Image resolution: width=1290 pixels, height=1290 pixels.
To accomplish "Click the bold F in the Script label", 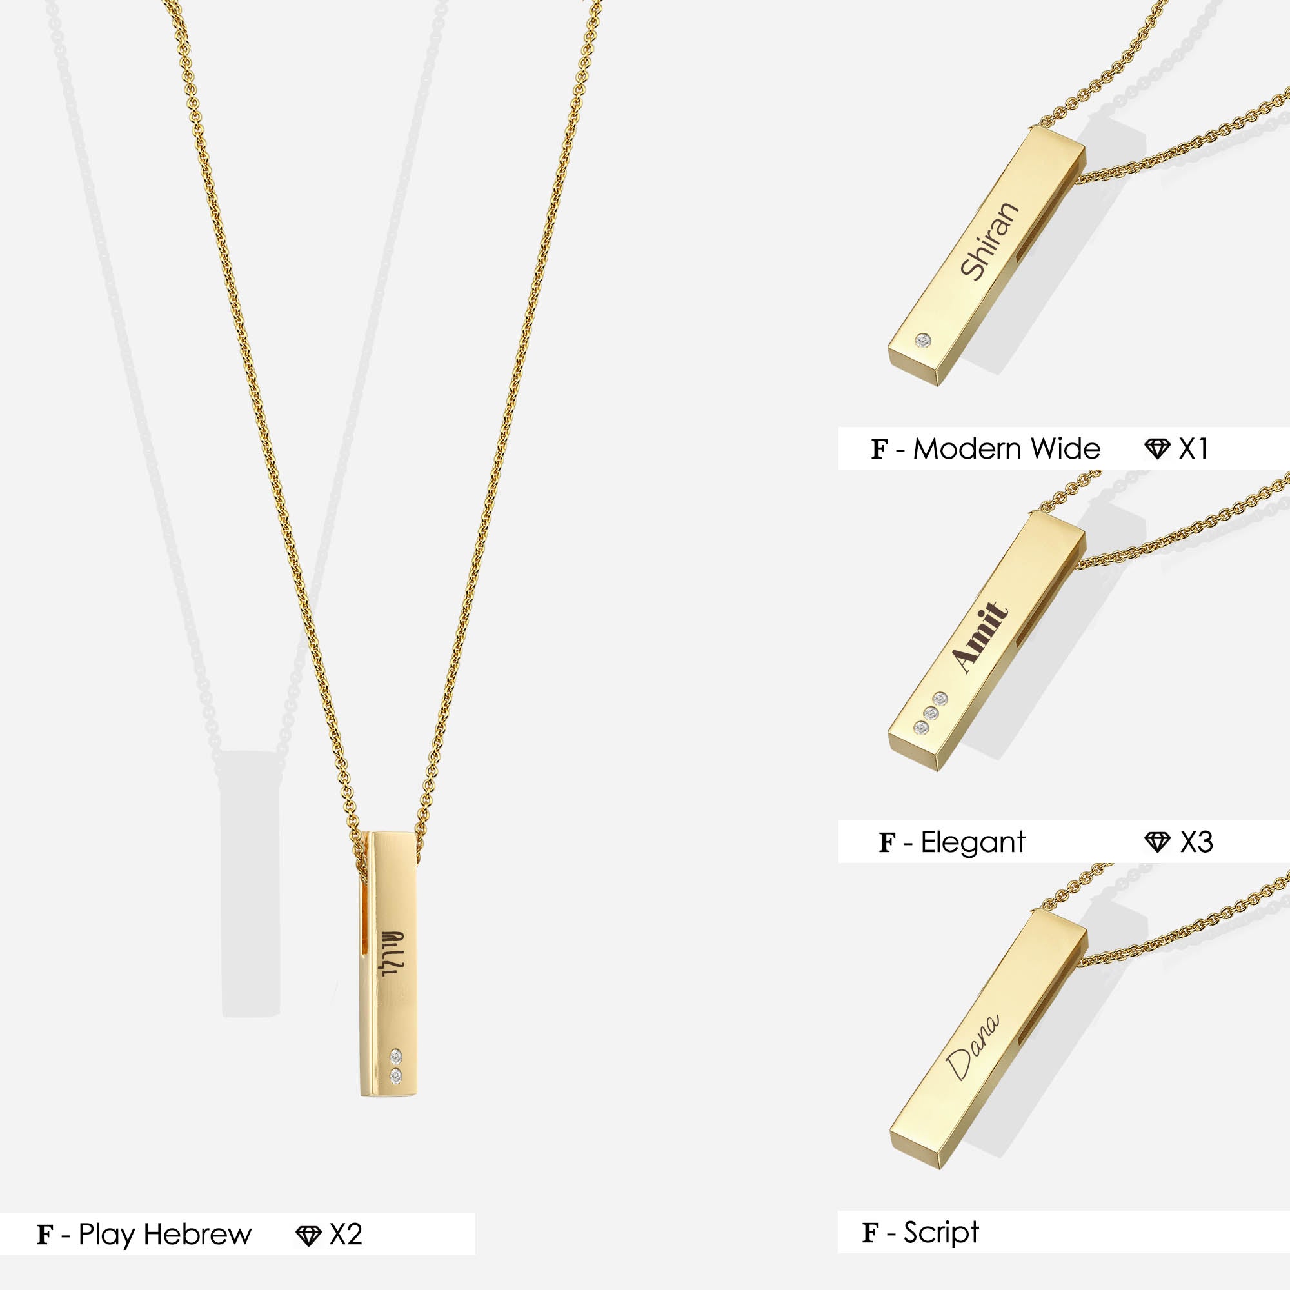I will [870, 1233].
